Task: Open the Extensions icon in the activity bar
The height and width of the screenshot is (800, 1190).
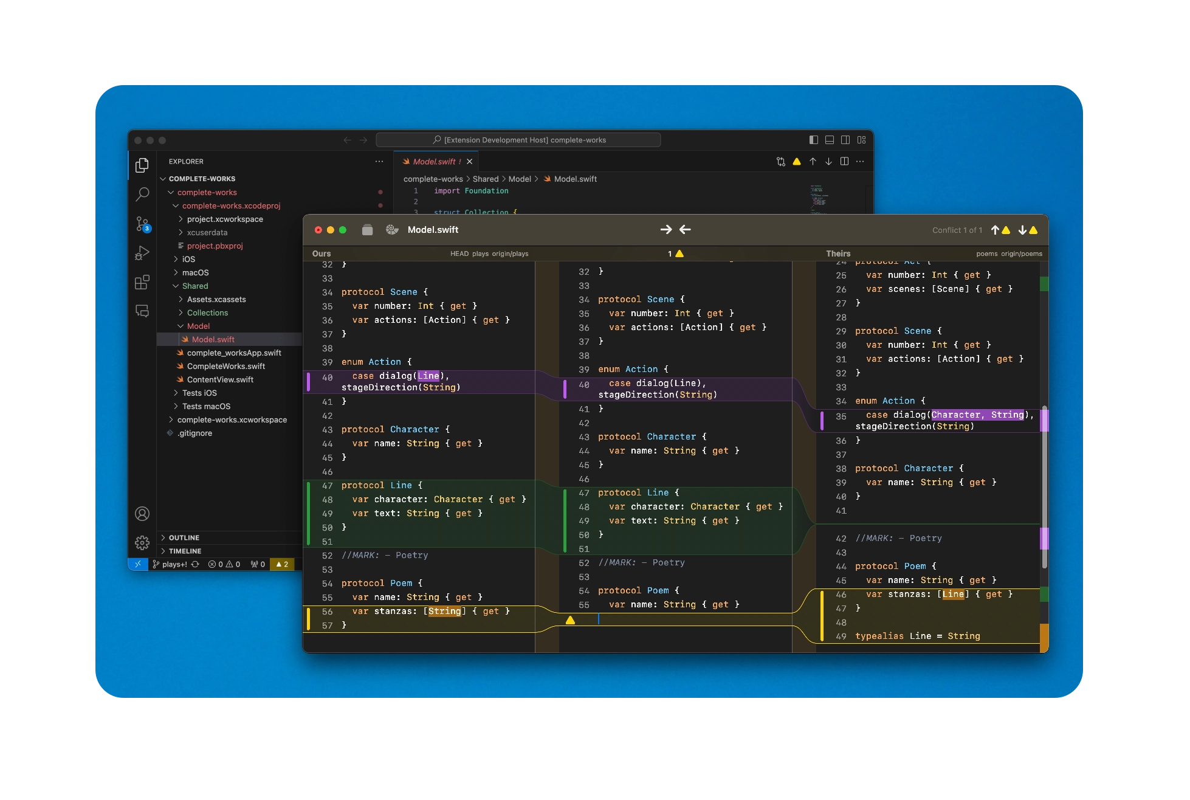Action: click(x=142, y=282)
